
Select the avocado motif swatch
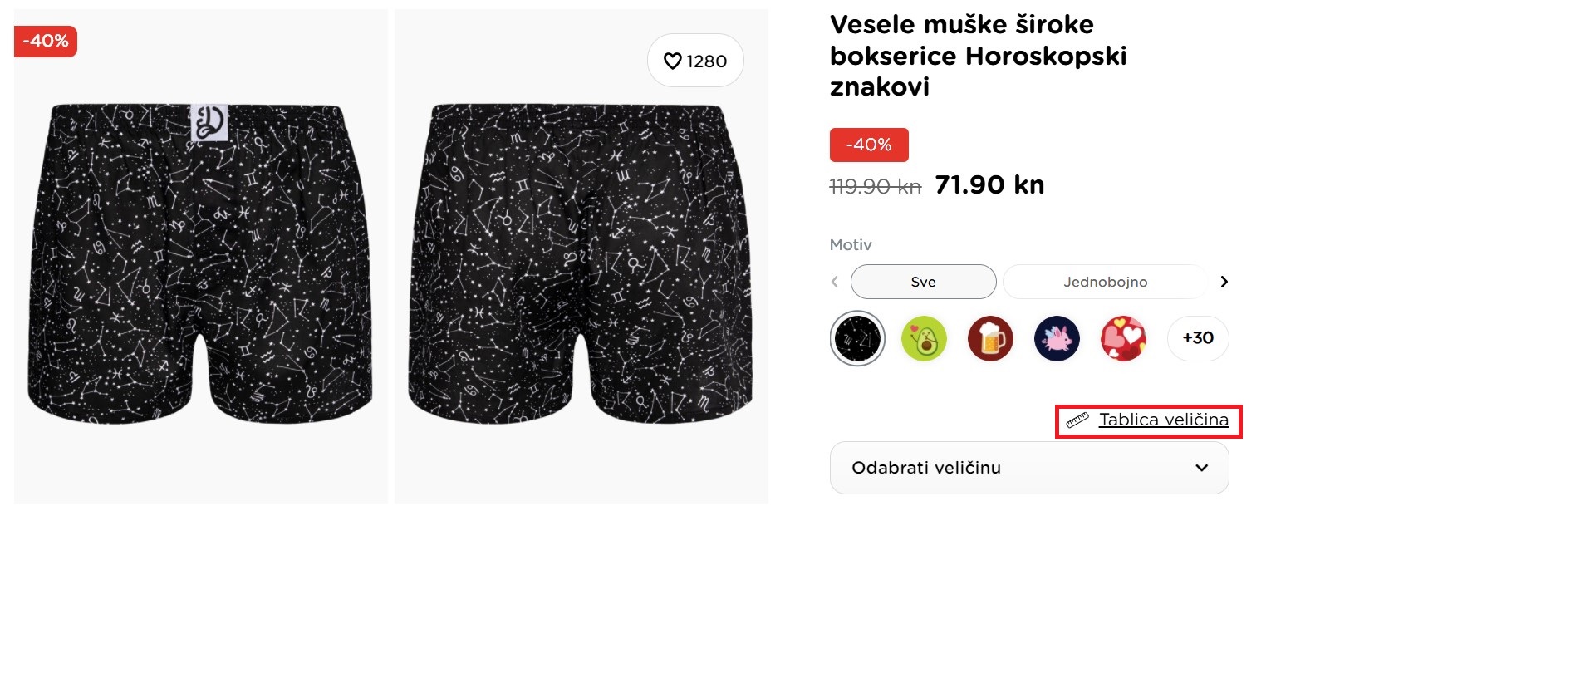coord(924,338)
